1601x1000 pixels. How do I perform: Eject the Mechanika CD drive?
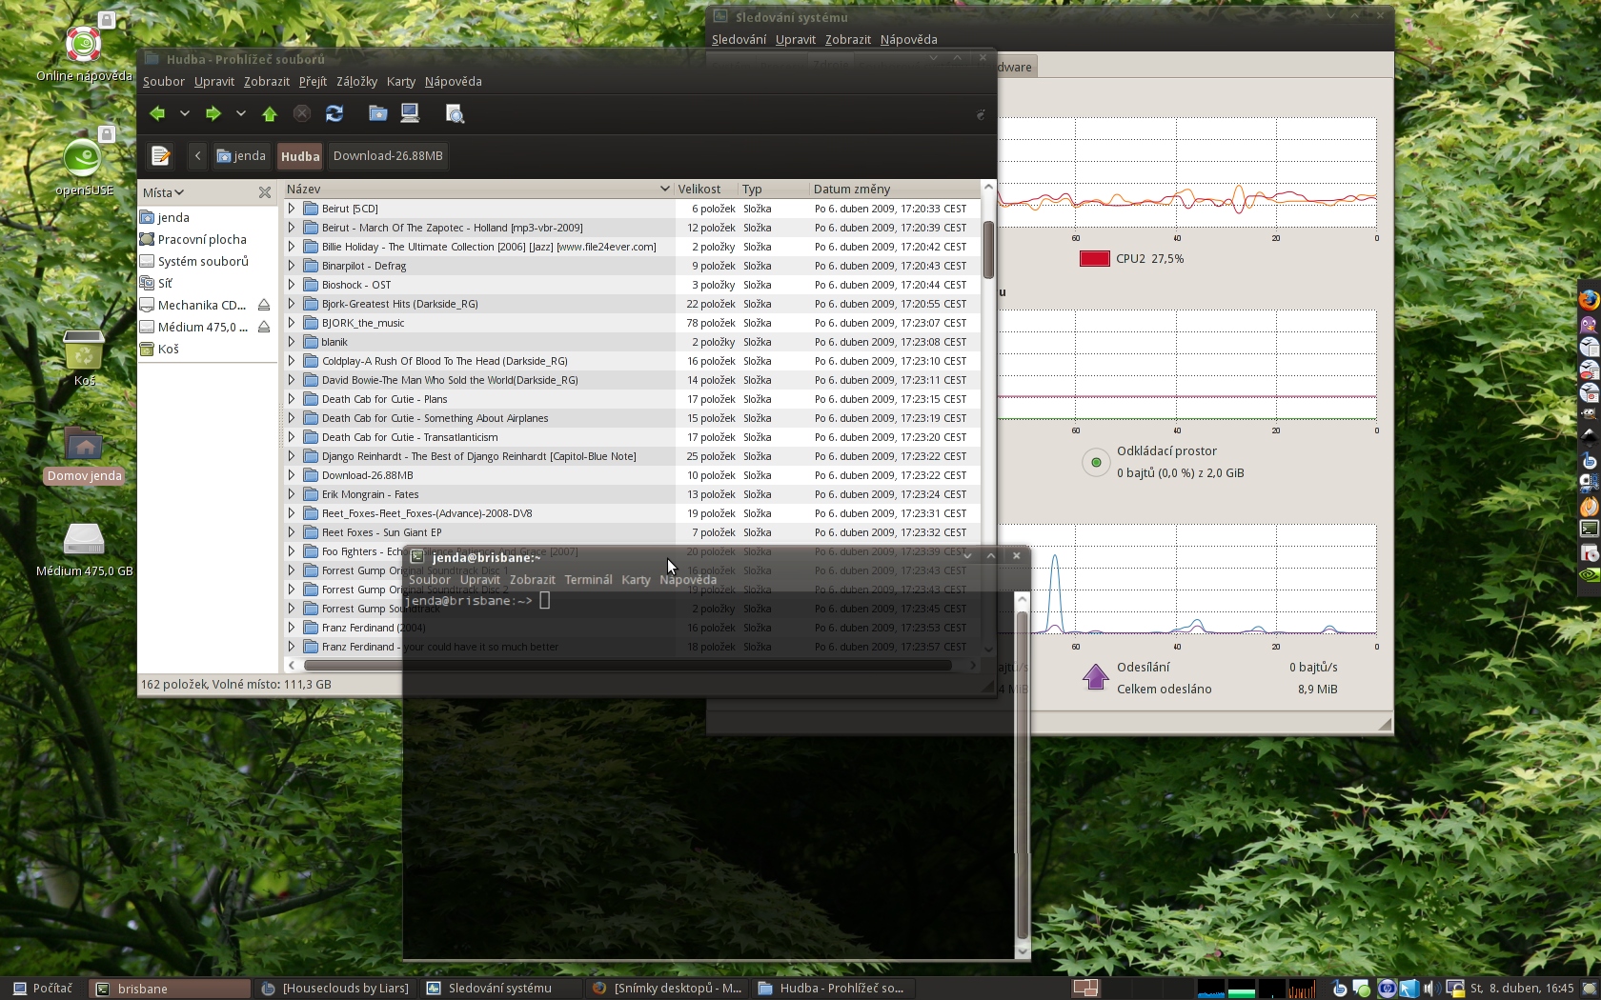[x=264, y=305]
